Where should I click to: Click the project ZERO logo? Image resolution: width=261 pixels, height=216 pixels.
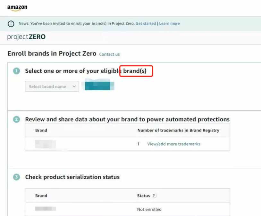click(26, 37)
